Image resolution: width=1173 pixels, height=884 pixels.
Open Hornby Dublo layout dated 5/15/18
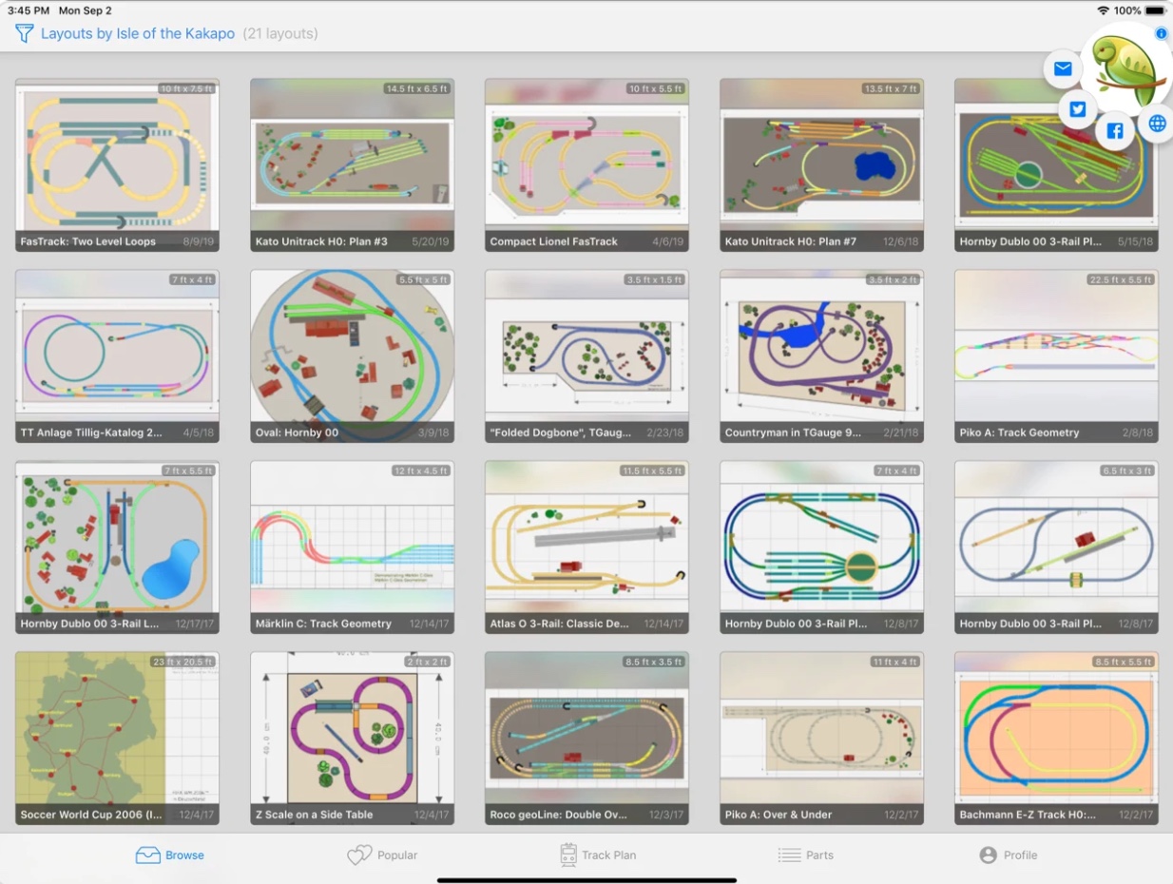[x=1056, y=165]
